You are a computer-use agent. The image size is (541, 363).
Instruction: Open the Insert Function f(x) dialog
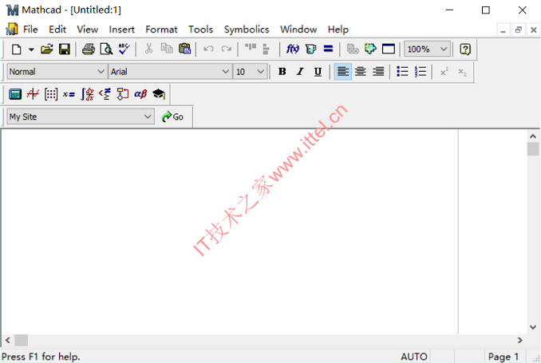pyautogui.click(x=293, y=49)
